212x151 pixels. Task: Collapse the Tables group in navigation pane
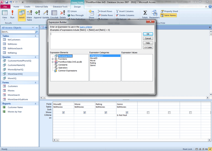click(x=35, y=36)
